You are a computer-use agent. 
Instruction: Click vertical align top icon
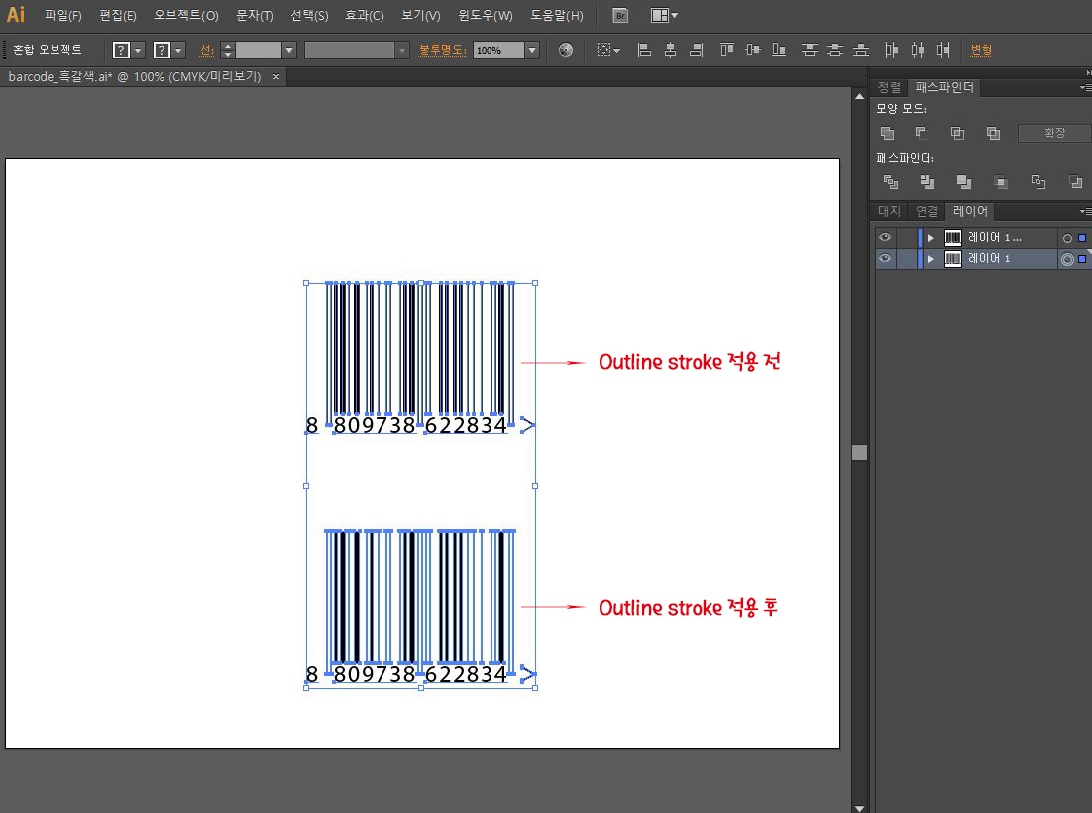(727, 50)
